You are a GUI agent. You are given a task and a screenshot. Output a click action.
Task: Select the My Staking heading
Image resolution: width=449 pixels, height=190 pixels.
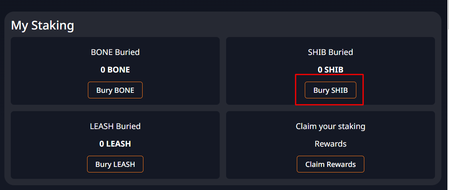[42, 25]
